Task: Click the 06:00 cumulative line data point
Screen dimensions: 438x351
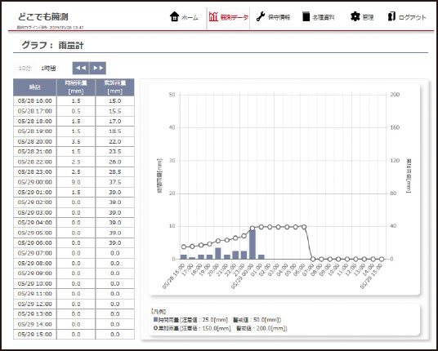Action: (x=304, y=227)
